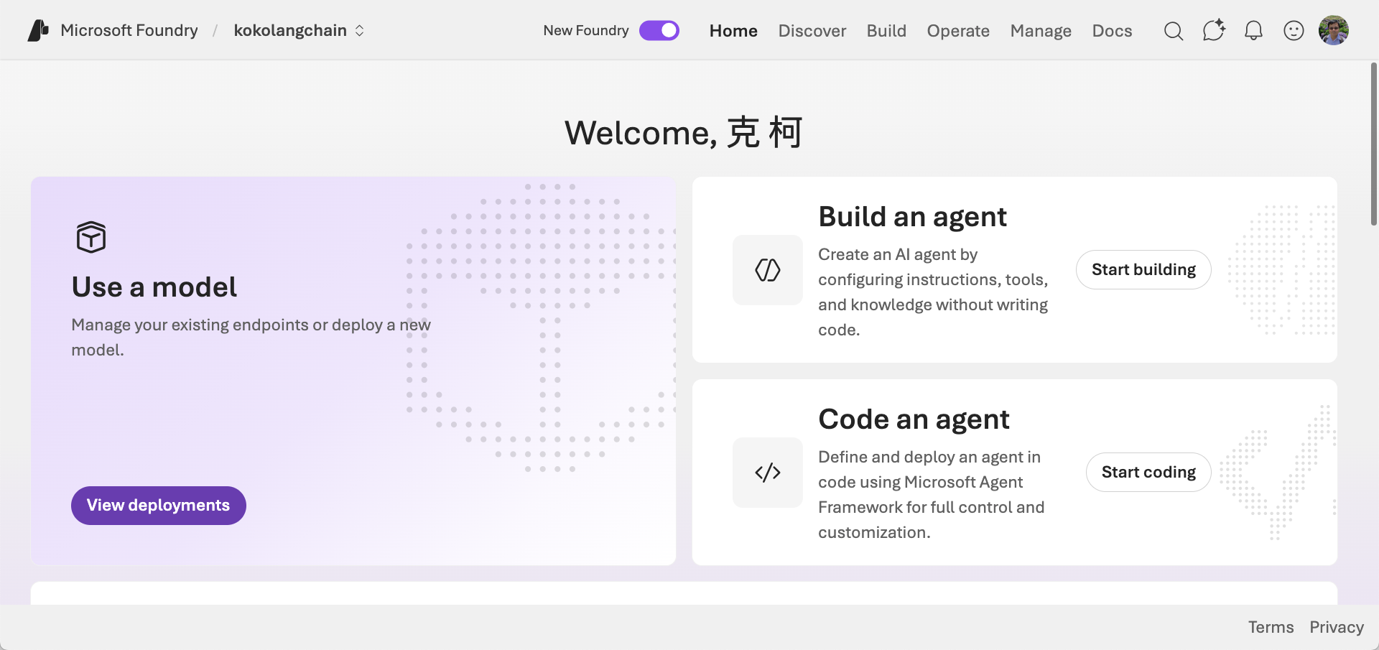The image size is (1379, 650).
Task: Open the user profile avatar
Action: 1334,30
